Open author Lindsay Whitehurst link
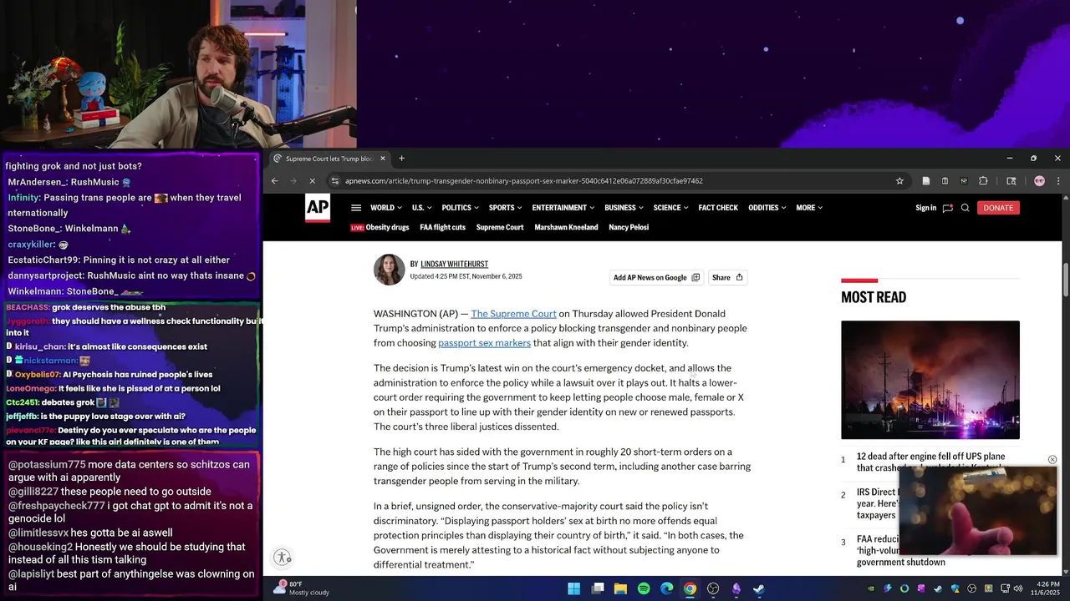1070x601 pixels. click(x=454, y=264)
